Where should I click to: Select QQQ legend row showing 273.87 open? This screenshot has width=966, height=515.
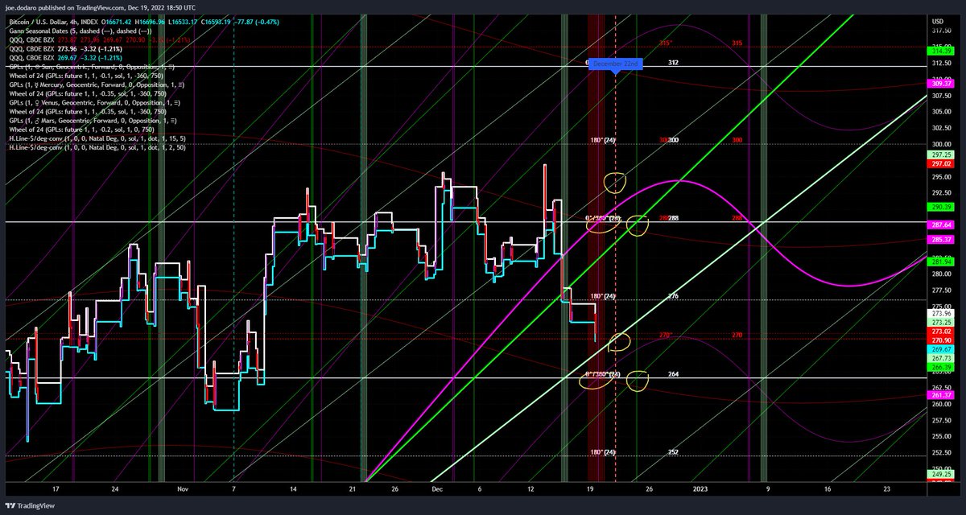pyautogui.click(x=98, y=40)
